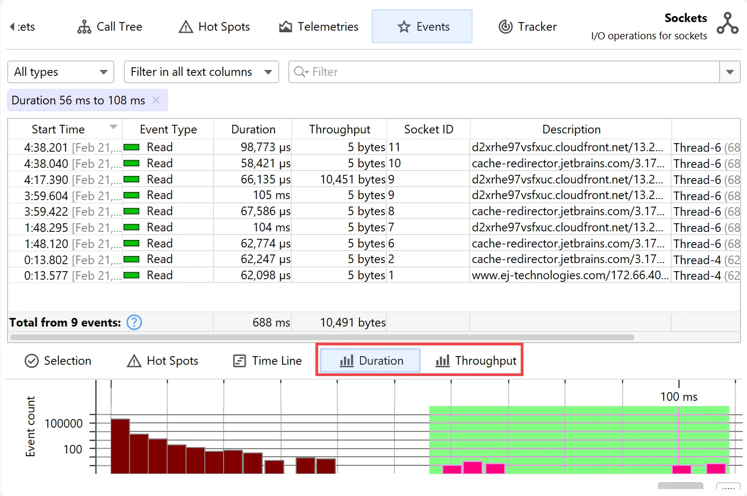
Task: Select the Events star tab
Action: click(x=422, y=27)
